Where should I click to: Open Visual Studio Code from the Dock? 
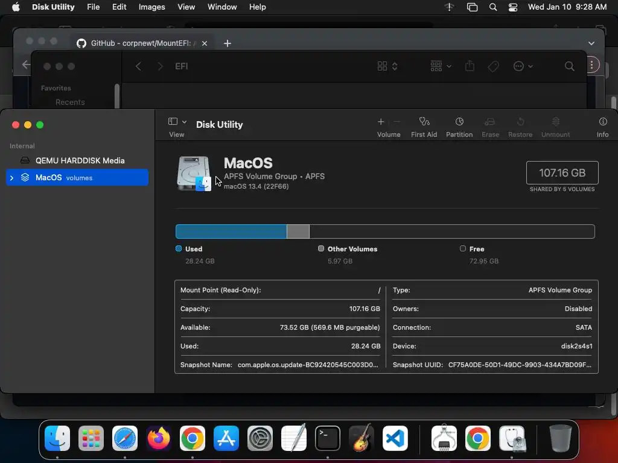point(395,438)
